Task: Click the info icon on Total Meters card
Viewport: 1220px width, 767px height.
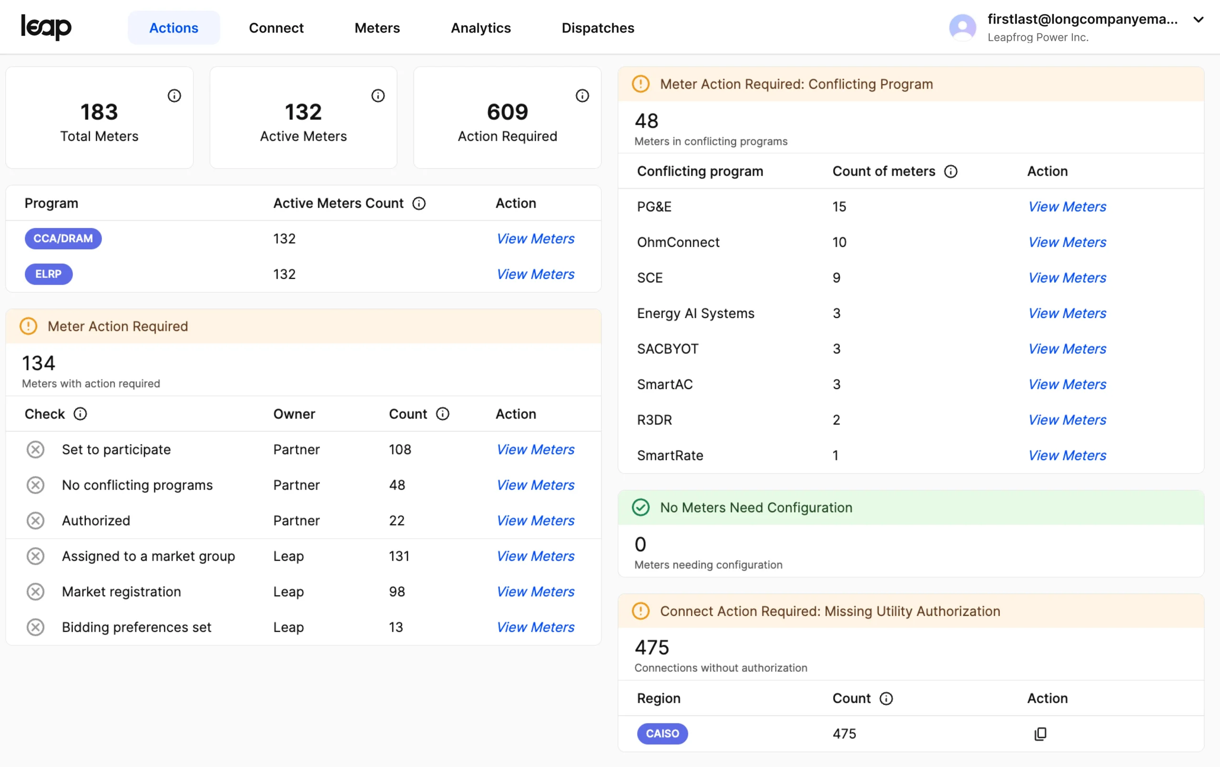Action: [x=174, y=95]
